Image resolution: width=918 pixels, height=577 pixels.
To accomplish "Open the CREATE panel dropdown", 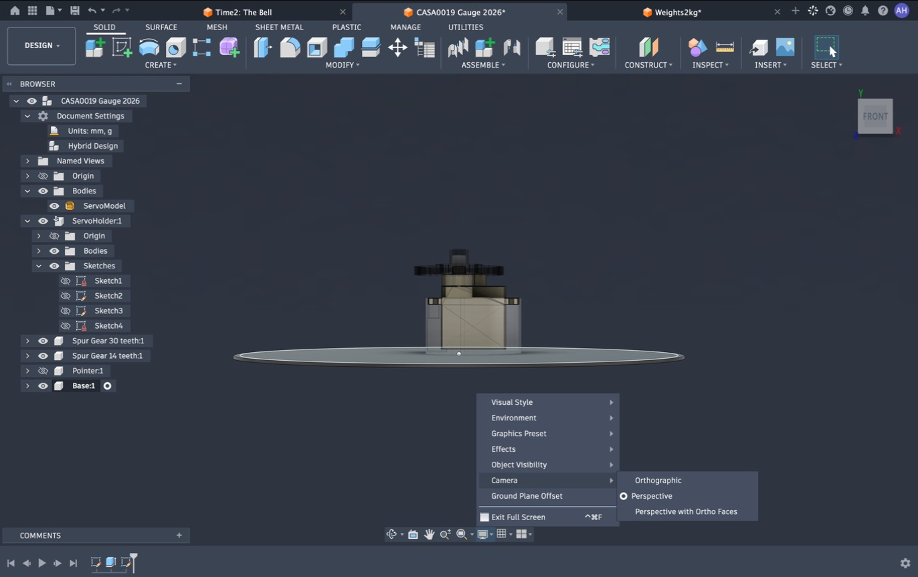I will tap(161, 65).
